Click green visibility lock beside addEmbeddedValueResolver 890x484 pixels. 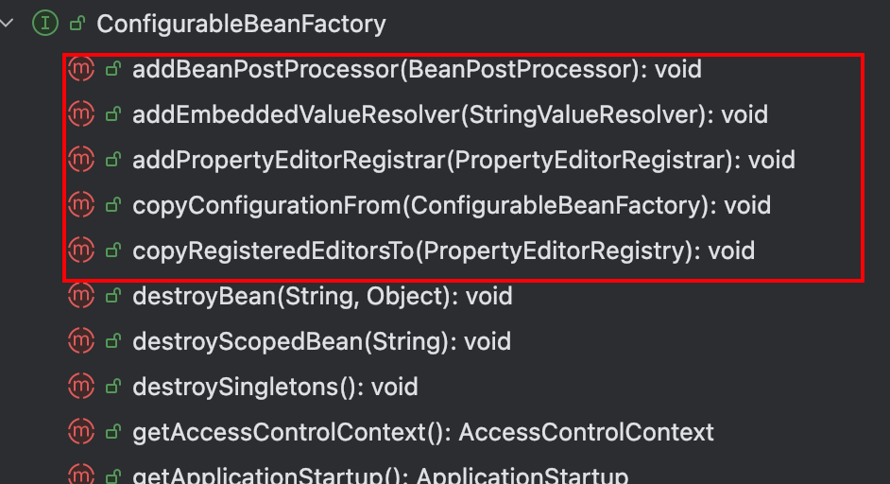pos(112,115)
